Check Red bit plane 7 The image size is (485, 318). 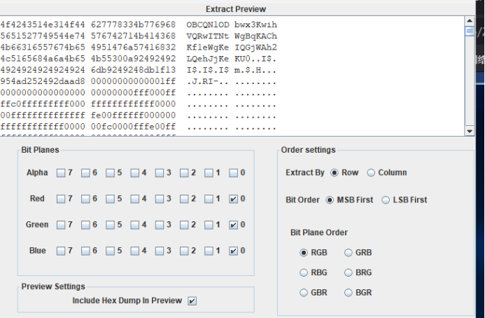tap(62, 200)
